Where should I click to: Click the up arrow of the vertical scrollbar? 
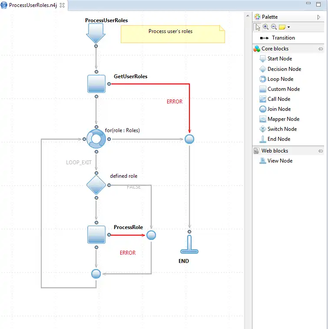[248, 16]
